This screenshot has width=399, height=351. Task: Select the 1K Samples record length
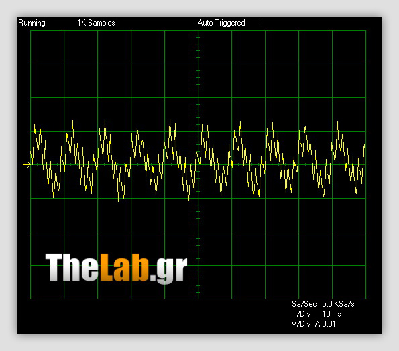pyautogui.click(x=96, y=23)
